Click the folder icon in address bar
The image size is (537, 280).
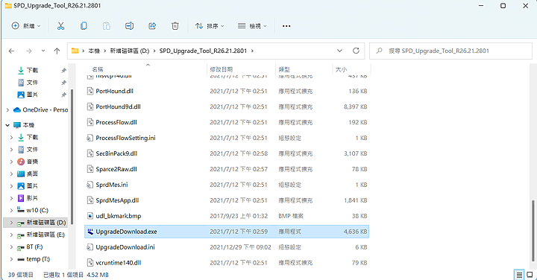[75, 51]
